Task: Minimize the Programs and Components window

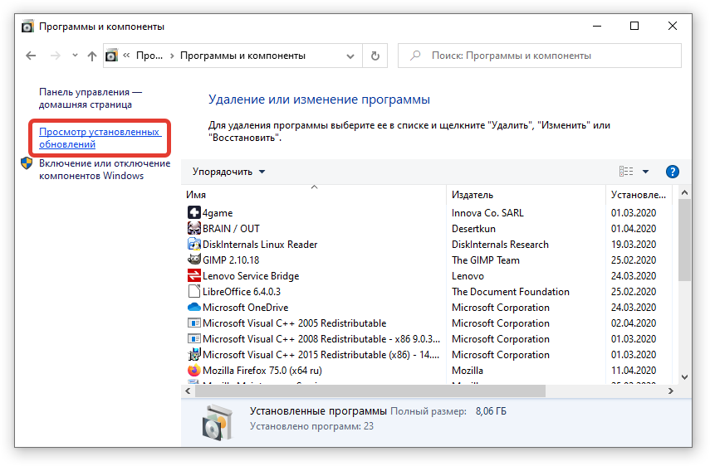Action: [x=597, y=27]
